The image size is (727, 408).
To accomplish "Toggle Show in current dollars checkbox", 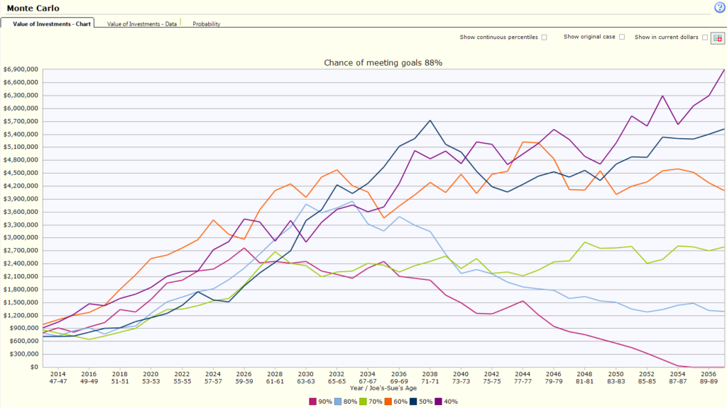I will tap(705, 38).
